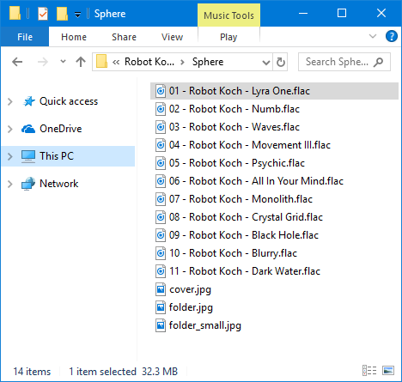Refresh the Sphere folder view
402x382 pixels.
(281, 62)
